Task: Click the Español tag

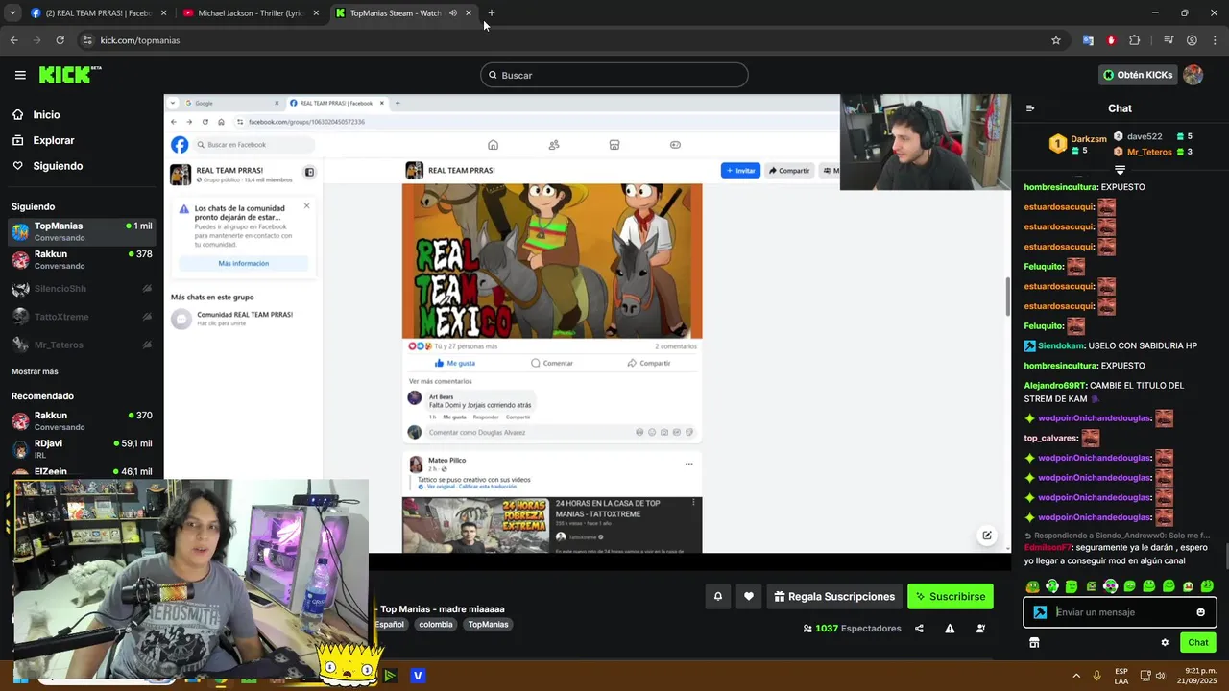Action: (389, 624)
